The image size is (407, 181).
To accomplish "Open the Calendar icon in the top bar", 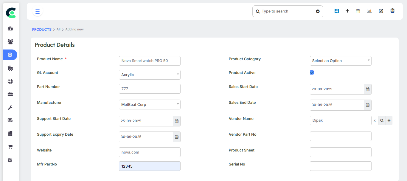I will tap(358, 11).
